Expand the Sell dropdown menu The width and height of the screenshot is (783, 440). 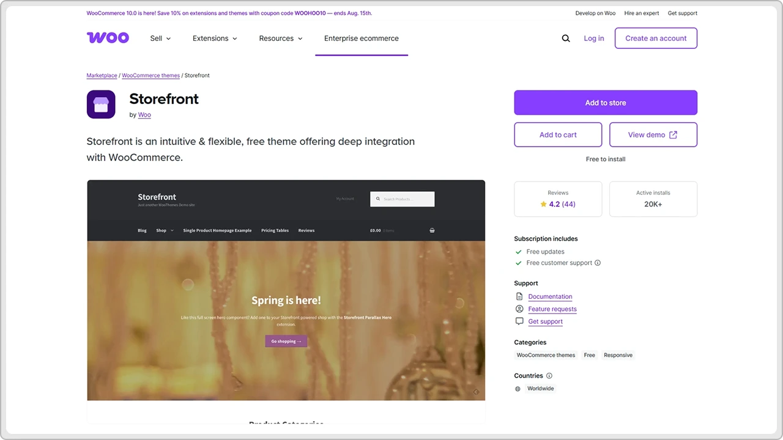point(160,38)
